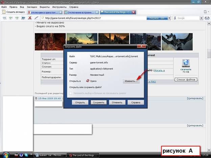Click the glasses icon beside search box
The image size is (211, 158).
tap(207, 18)
